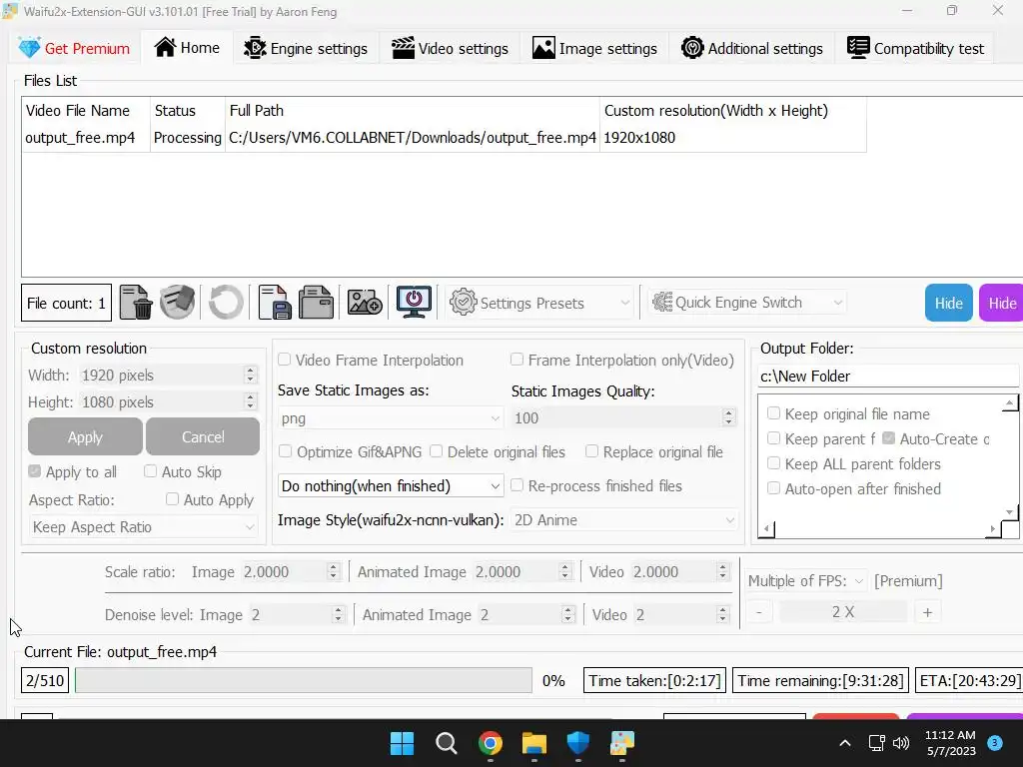Viewport: 1023px width, 767px height.
Task: Click the notification count badge
Action: [995, 743]
